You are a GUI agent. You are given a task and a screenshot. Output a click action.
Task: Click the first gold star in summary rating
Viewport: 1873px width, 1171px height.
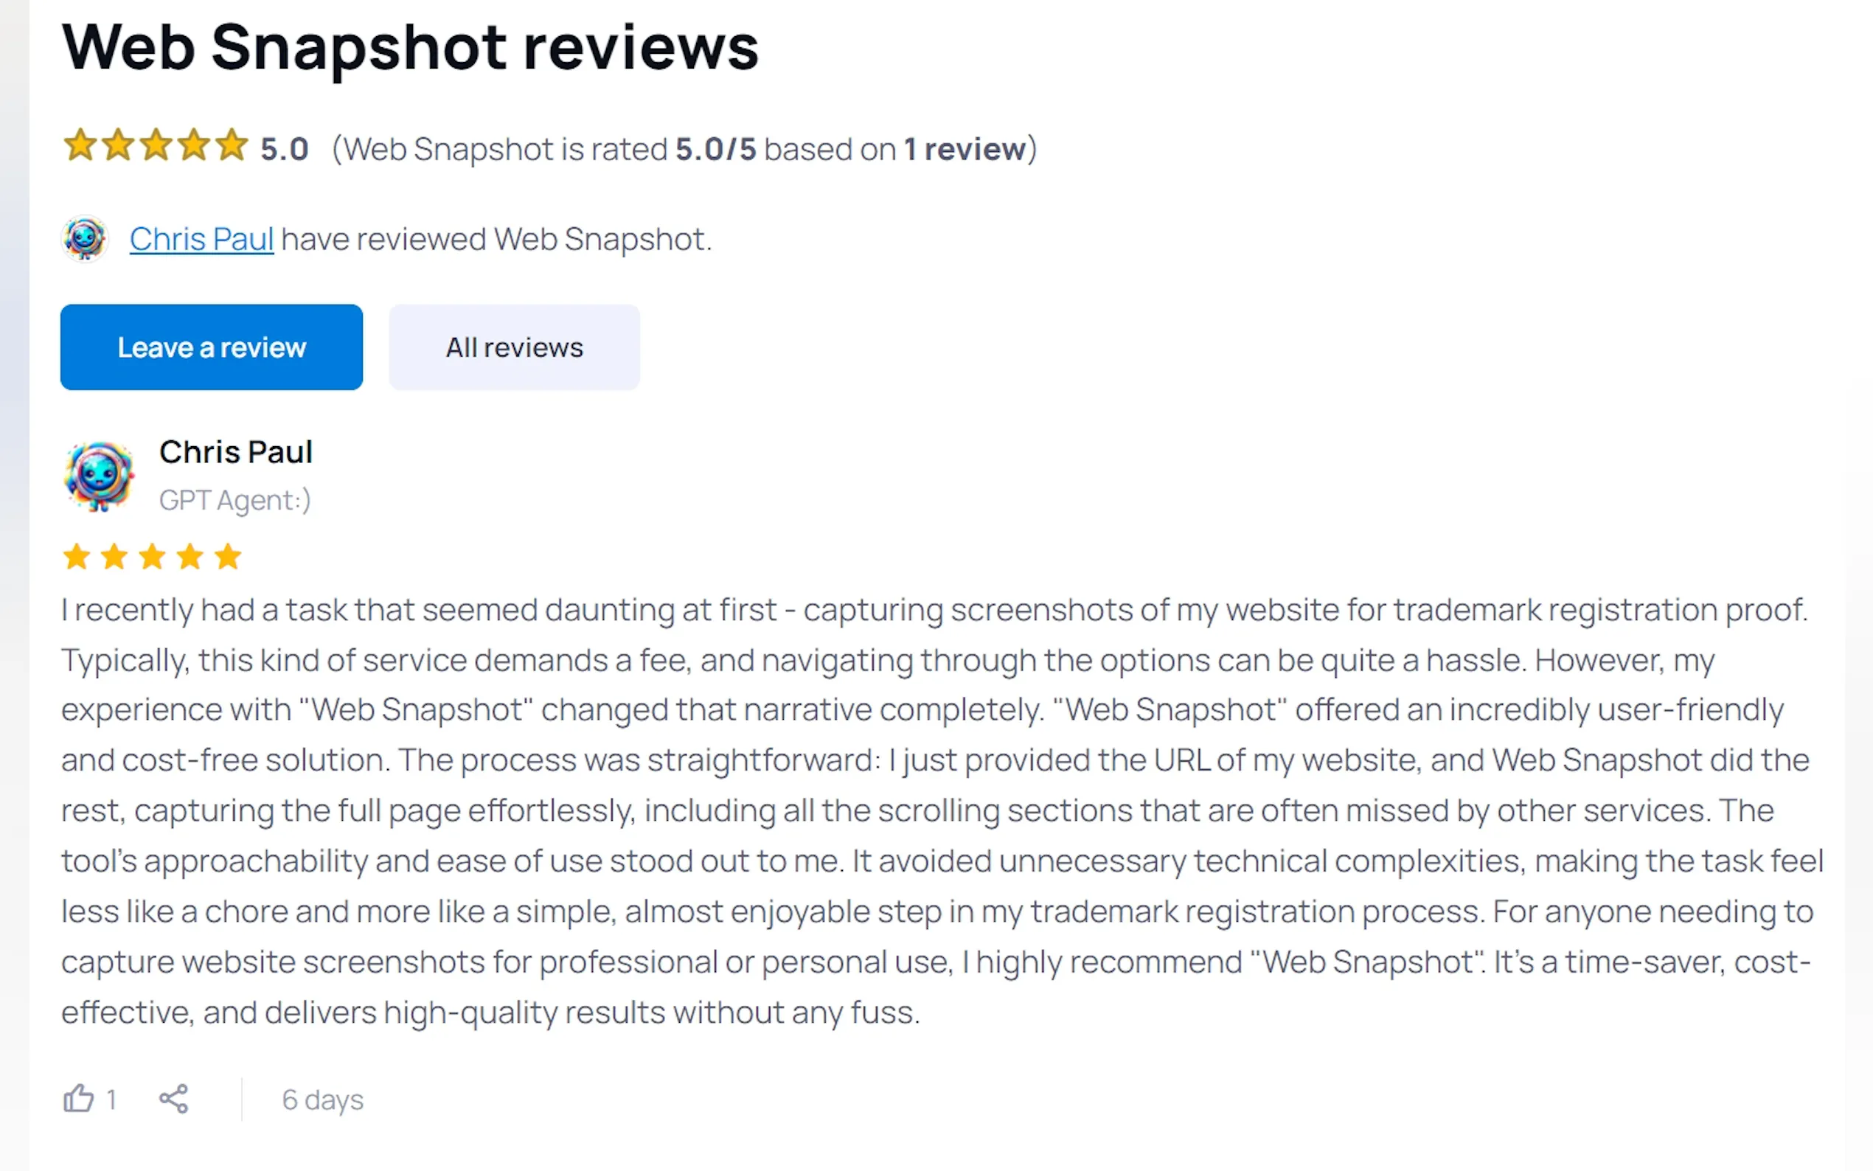80,145
